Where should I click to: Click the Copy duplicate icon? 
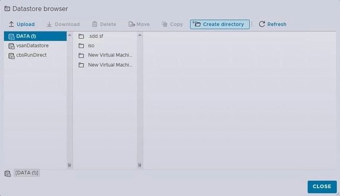point(165,24)
